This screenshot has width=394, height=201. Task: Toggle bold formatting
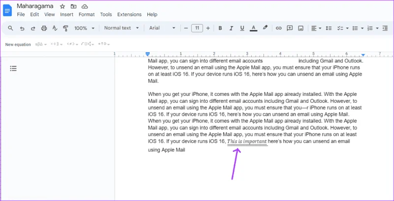point(220,28)
